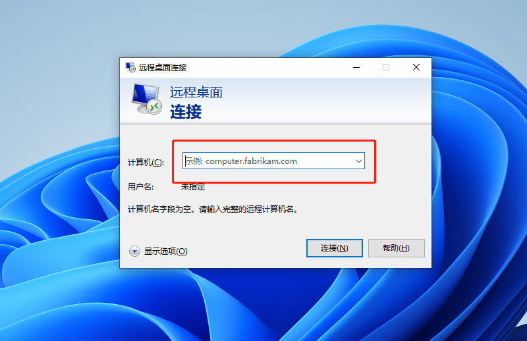Minimize the 远程桌面连接 window

(356, 68)
